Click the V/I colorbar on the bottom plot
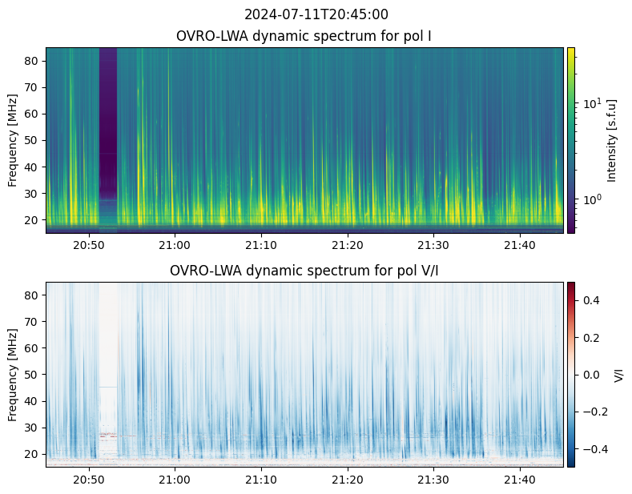Screen dimensions: 632x494 coord(571,374)
